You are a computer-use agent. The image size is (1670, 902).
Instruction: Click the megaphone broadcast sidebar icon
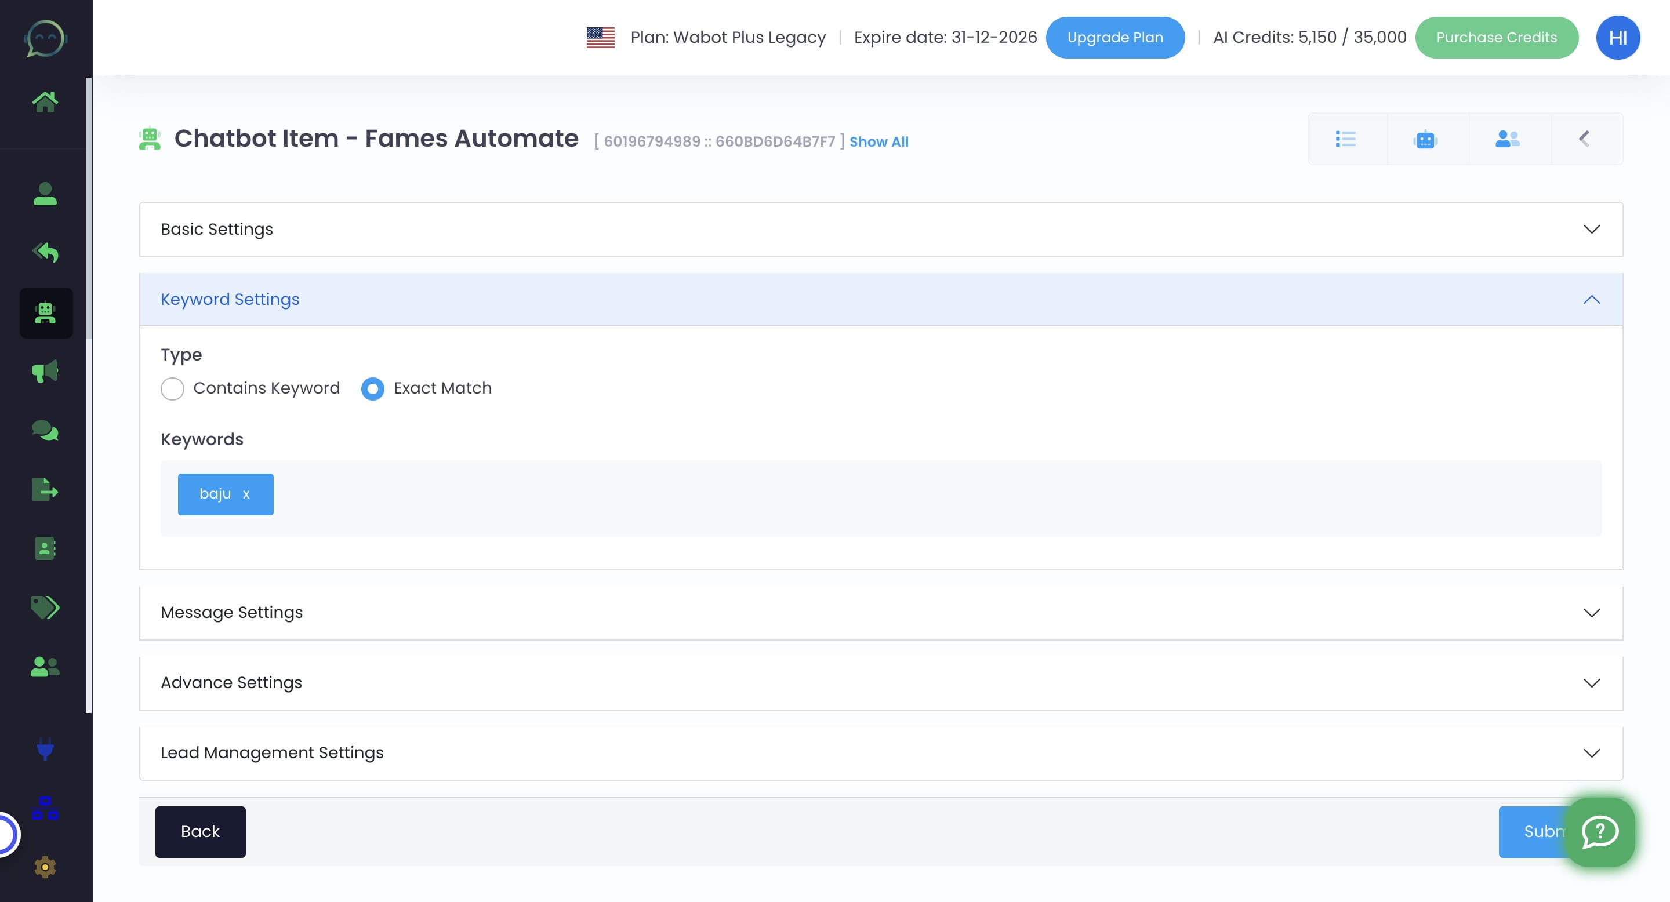45,372
